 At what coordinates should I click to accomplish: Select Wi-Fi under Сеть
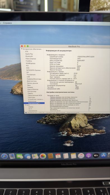(30, 109)
